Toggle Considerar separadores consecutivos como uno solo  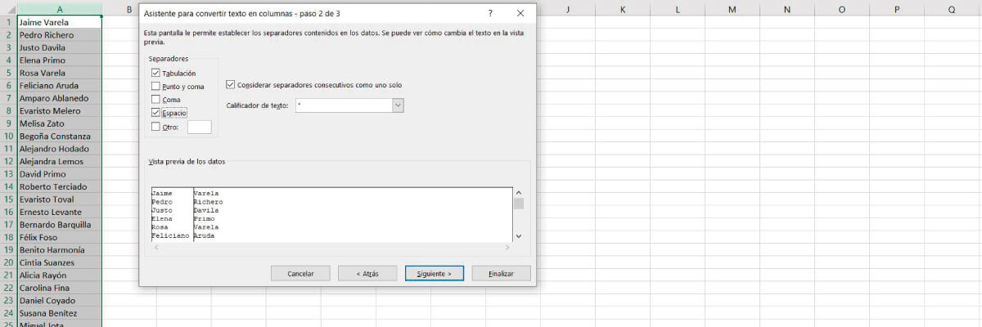click(230, 84)
